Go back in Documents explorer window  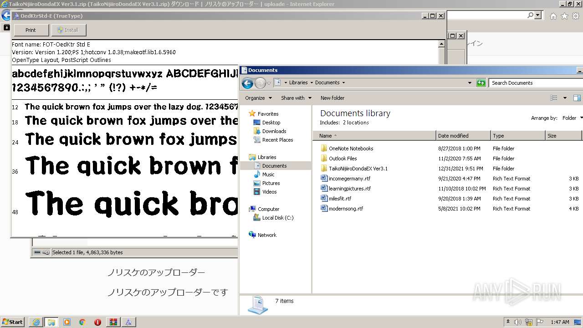(247, 83)
